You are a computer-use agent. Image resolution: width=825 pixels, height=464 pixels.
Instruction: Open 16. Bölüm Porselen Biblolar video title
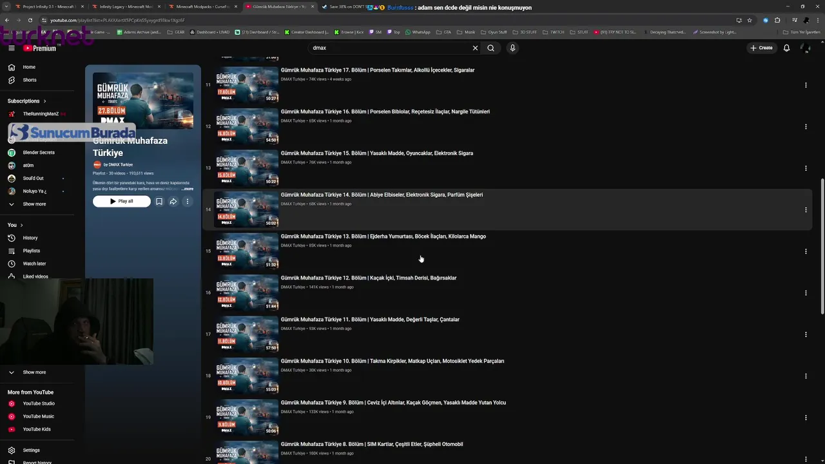tap(385, 111)
